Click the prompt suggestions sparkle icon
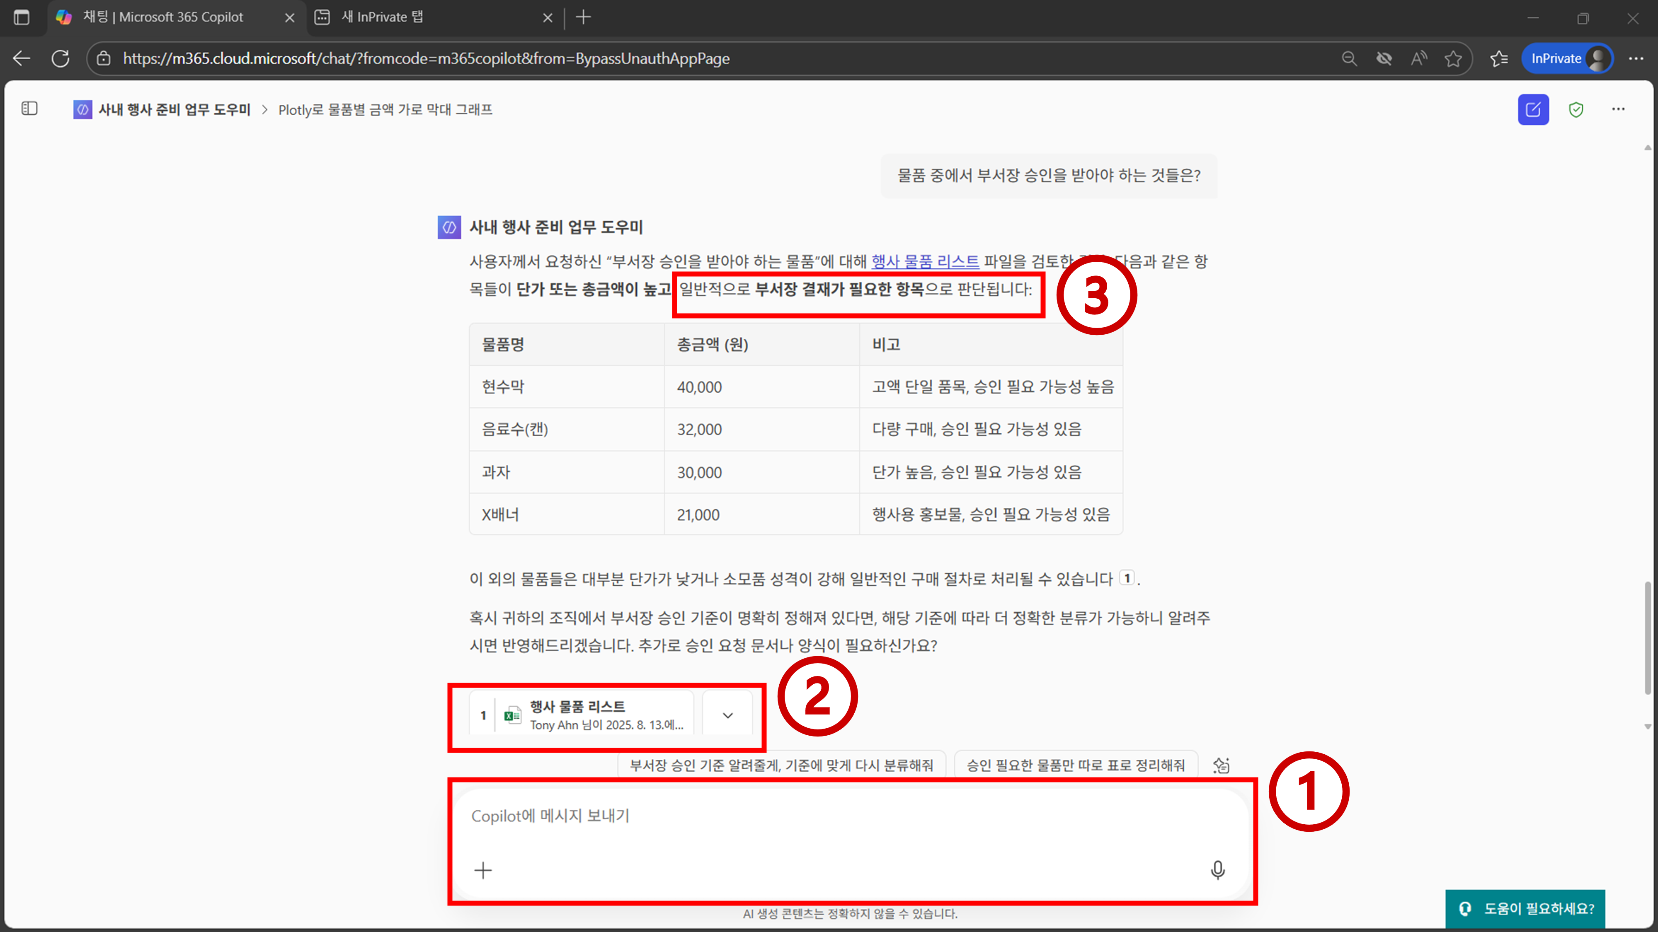 click(1221, 765)
